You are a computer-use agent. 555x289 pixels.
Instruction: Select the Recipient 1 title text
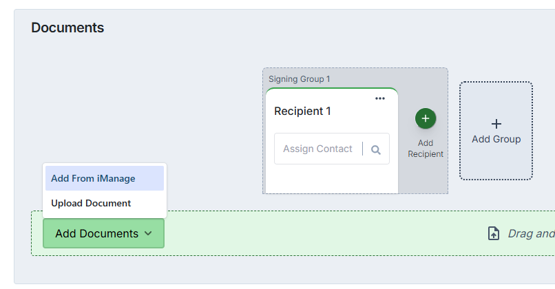pyautogui.click(x=302, y=111)
